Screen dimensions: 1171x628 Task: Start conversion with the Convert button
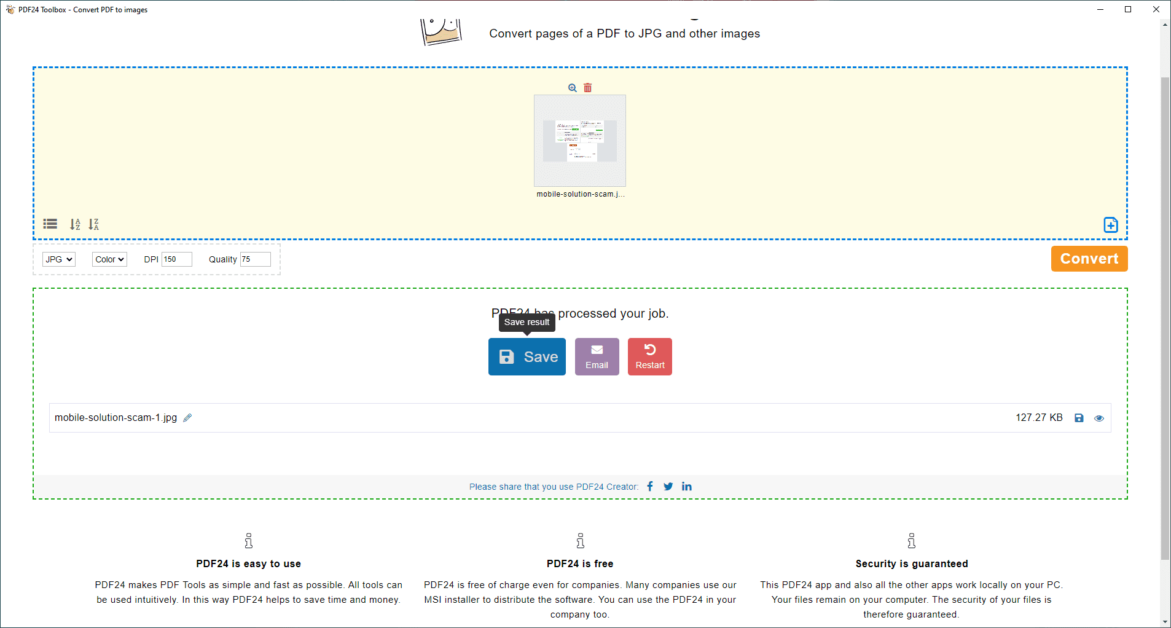[x=1089, y=259]
